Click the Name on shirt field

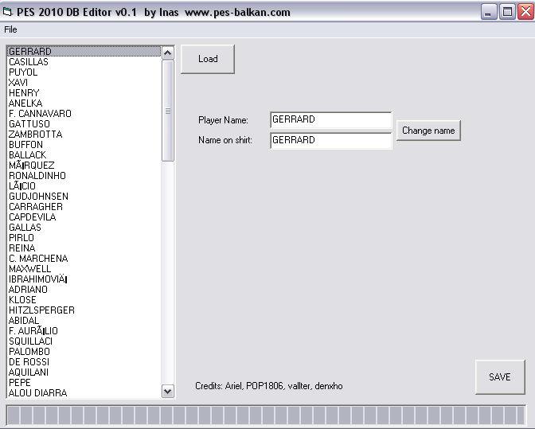click(x=330, y=140)
